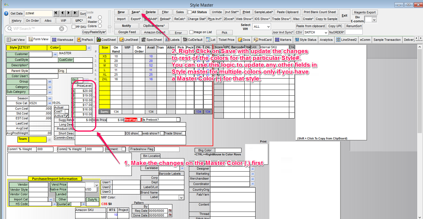Screen dimensions: 423x219
Task: Go to previous record arrow
Action: 63,13
